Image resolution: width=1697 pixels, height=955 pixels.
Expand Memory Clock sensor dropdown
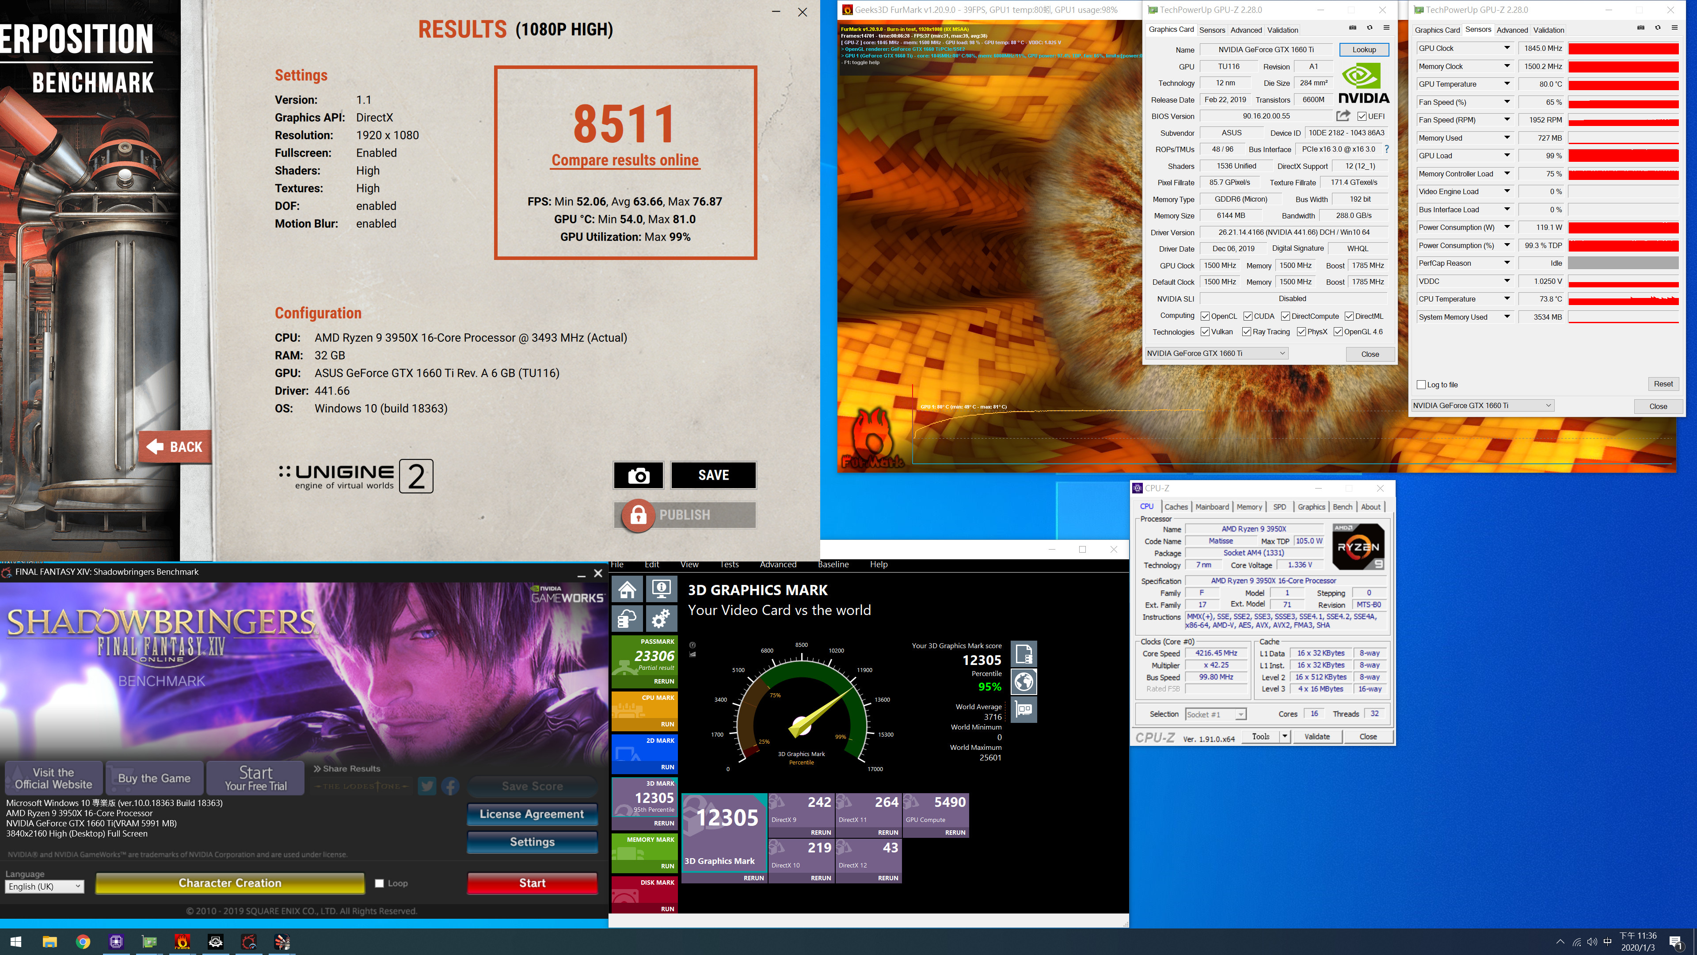(1507, 66)
